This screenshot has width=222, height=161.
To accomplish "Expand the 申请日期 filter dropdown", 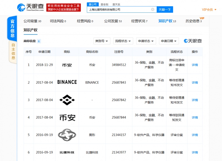I will 169,41.
